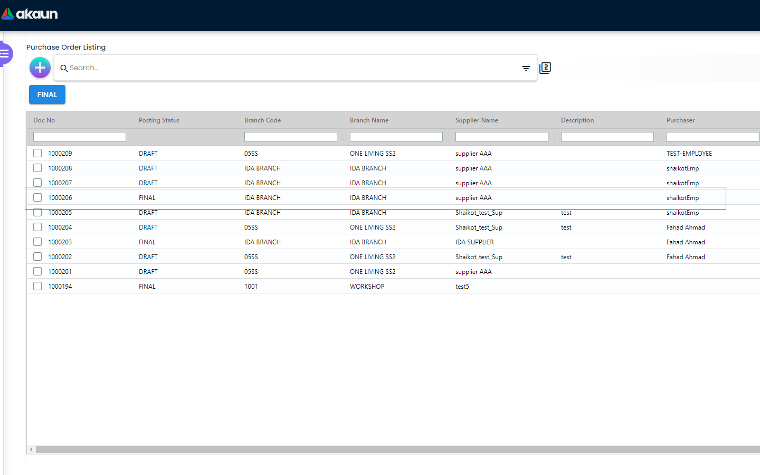Check the box for order 1000194

pyautogui.click(x=37, y=286)
